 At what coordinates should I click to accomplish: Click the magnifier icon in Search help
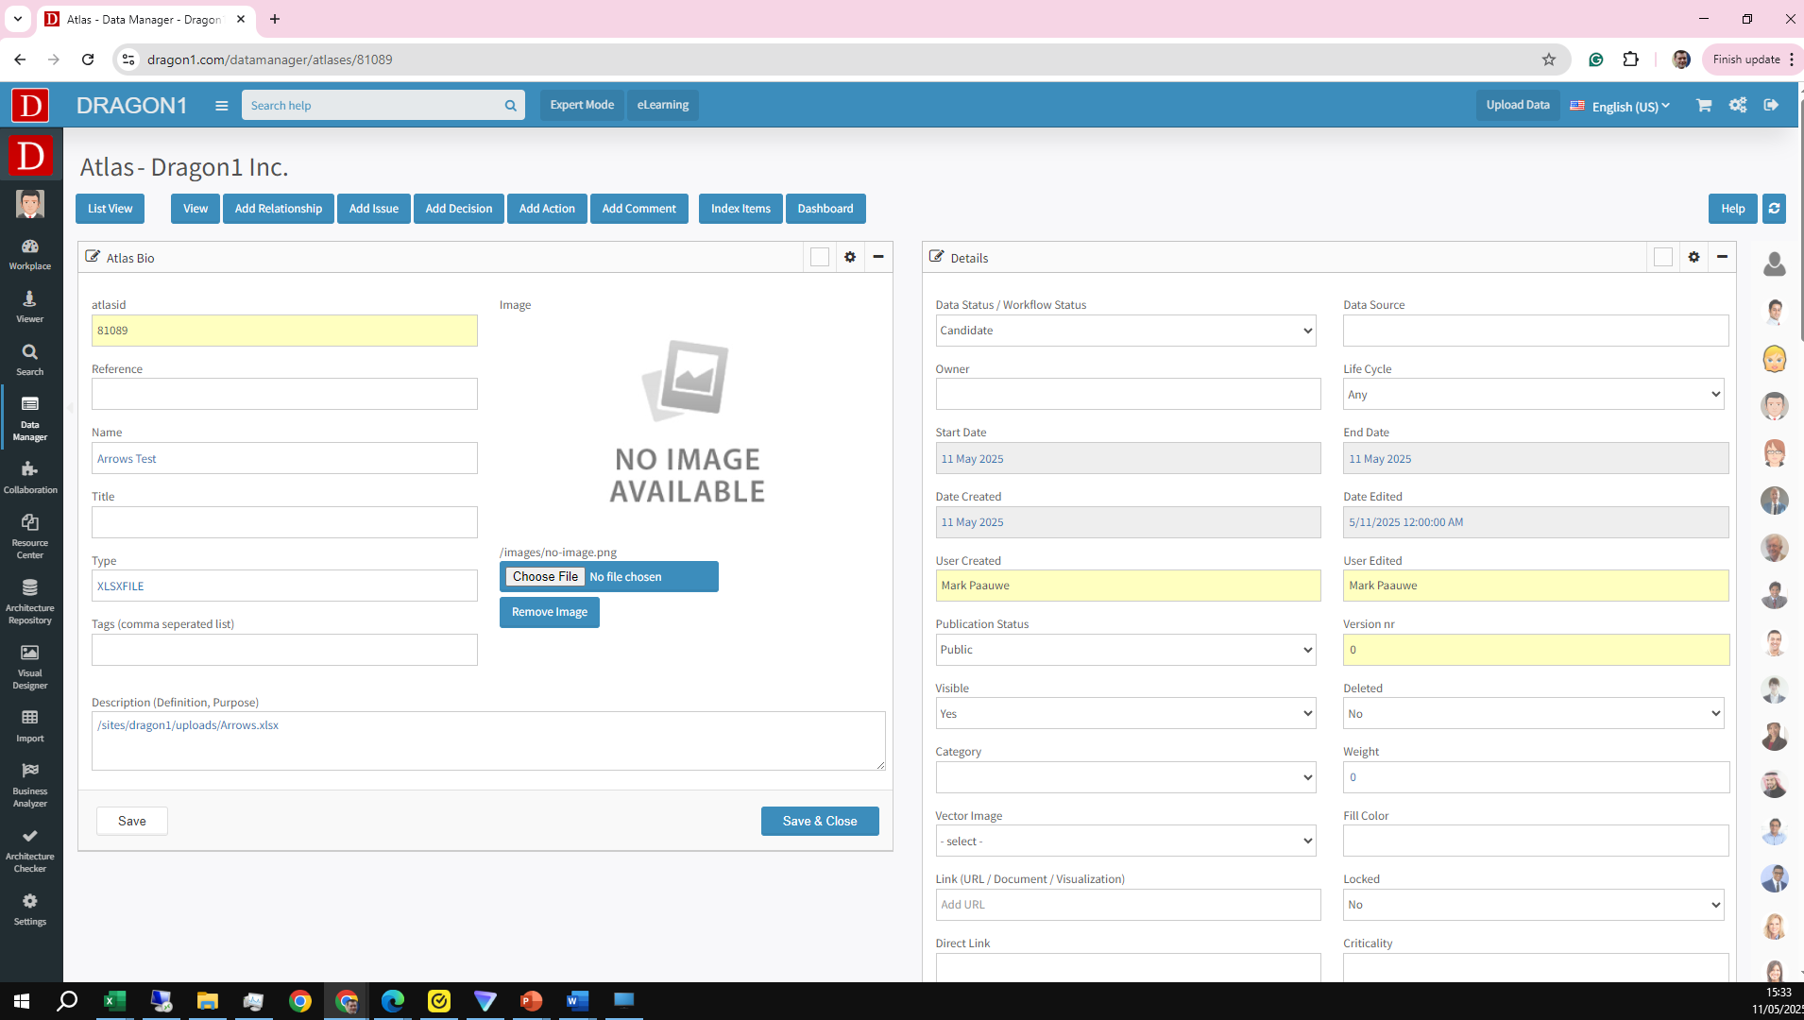coord(511,106)
